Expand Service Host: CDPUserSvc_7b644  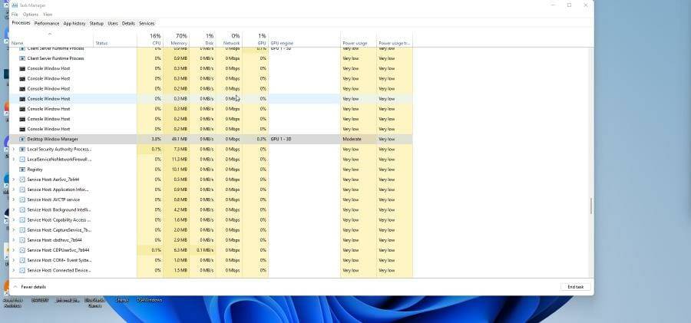tap(13, 250)
